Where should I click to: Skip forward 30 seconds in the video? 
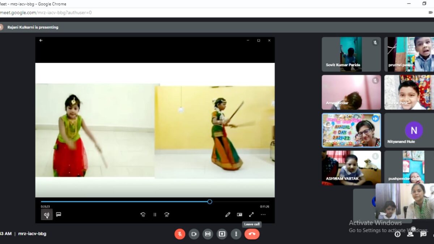[x=167, y=215]
